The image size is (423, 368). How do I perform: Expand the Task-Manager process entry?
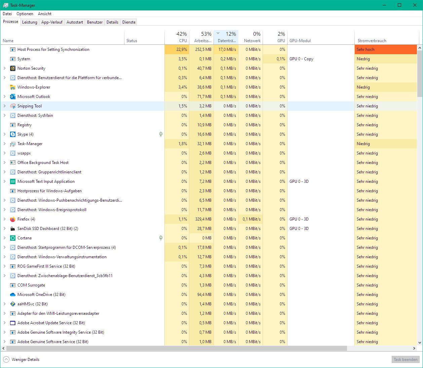4,144
